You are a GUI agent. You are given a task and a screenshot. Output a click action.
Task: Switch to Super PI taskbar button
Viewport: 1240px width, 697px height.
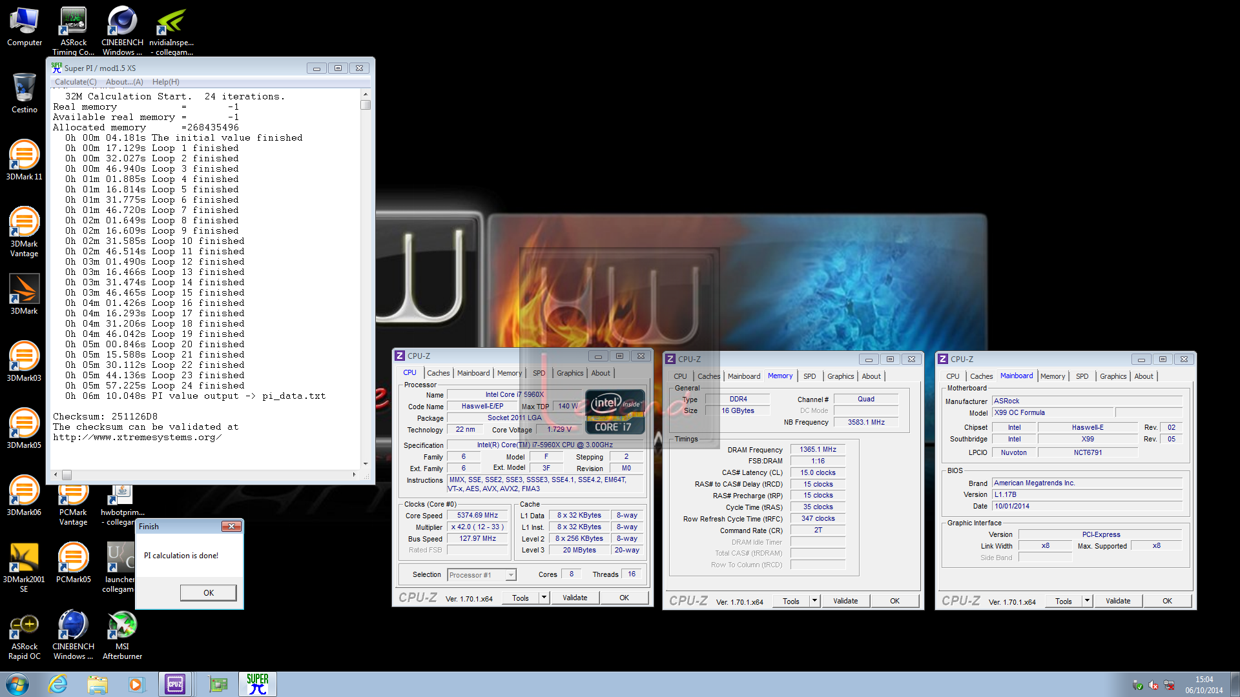(x=258, y=684)
